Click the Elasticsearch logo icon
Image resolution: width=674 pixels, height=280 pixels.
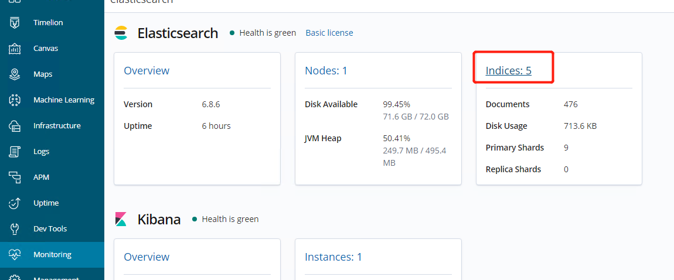point(121,33)
